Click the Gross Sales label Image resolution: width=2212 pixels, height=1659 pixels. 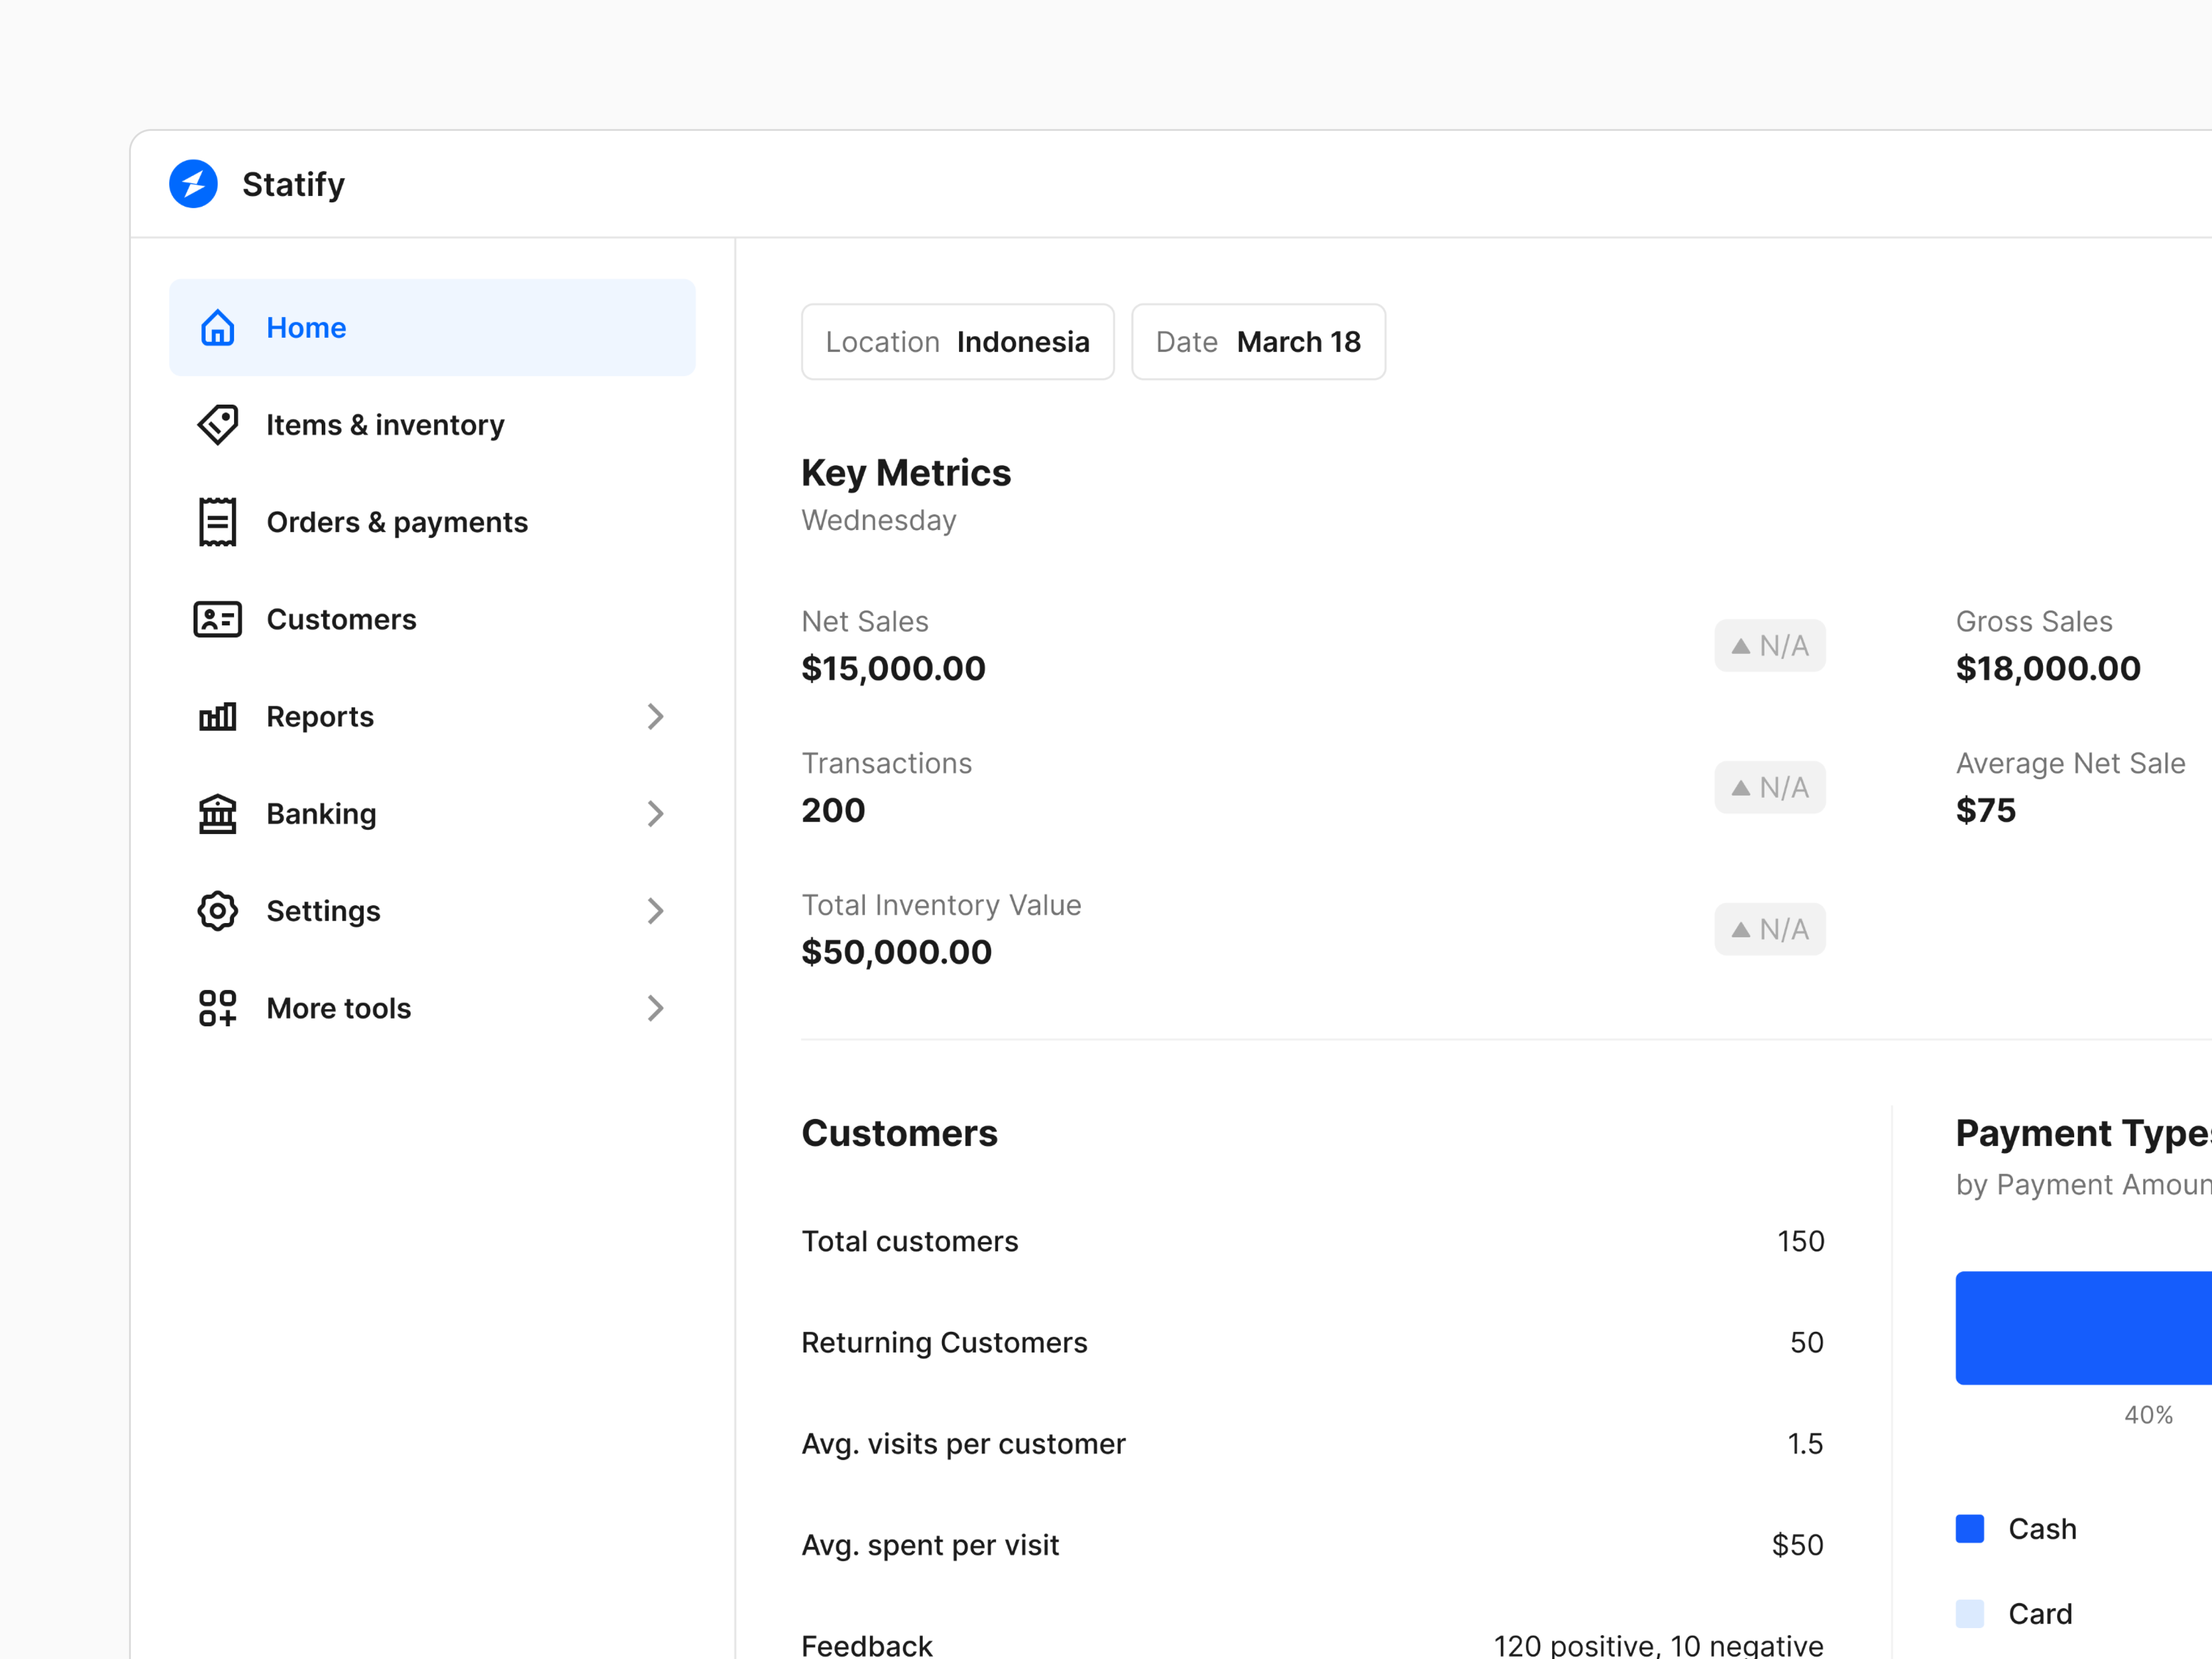2034,622
